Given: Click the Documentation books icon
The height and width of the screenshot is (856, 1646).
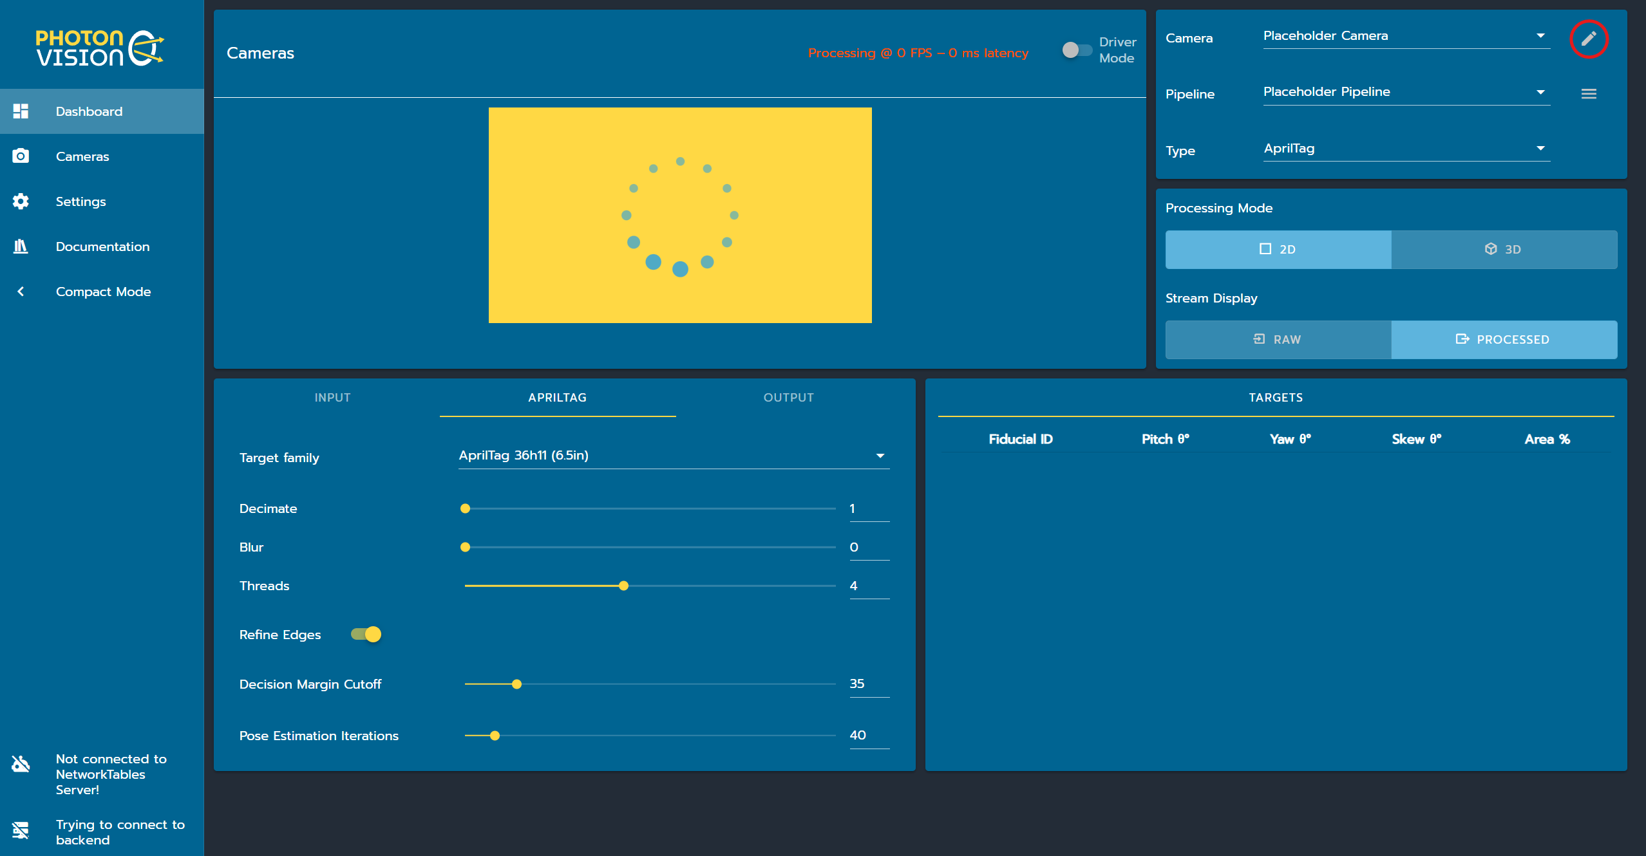Looking at the screenshot, I should (x=21, y=247).
